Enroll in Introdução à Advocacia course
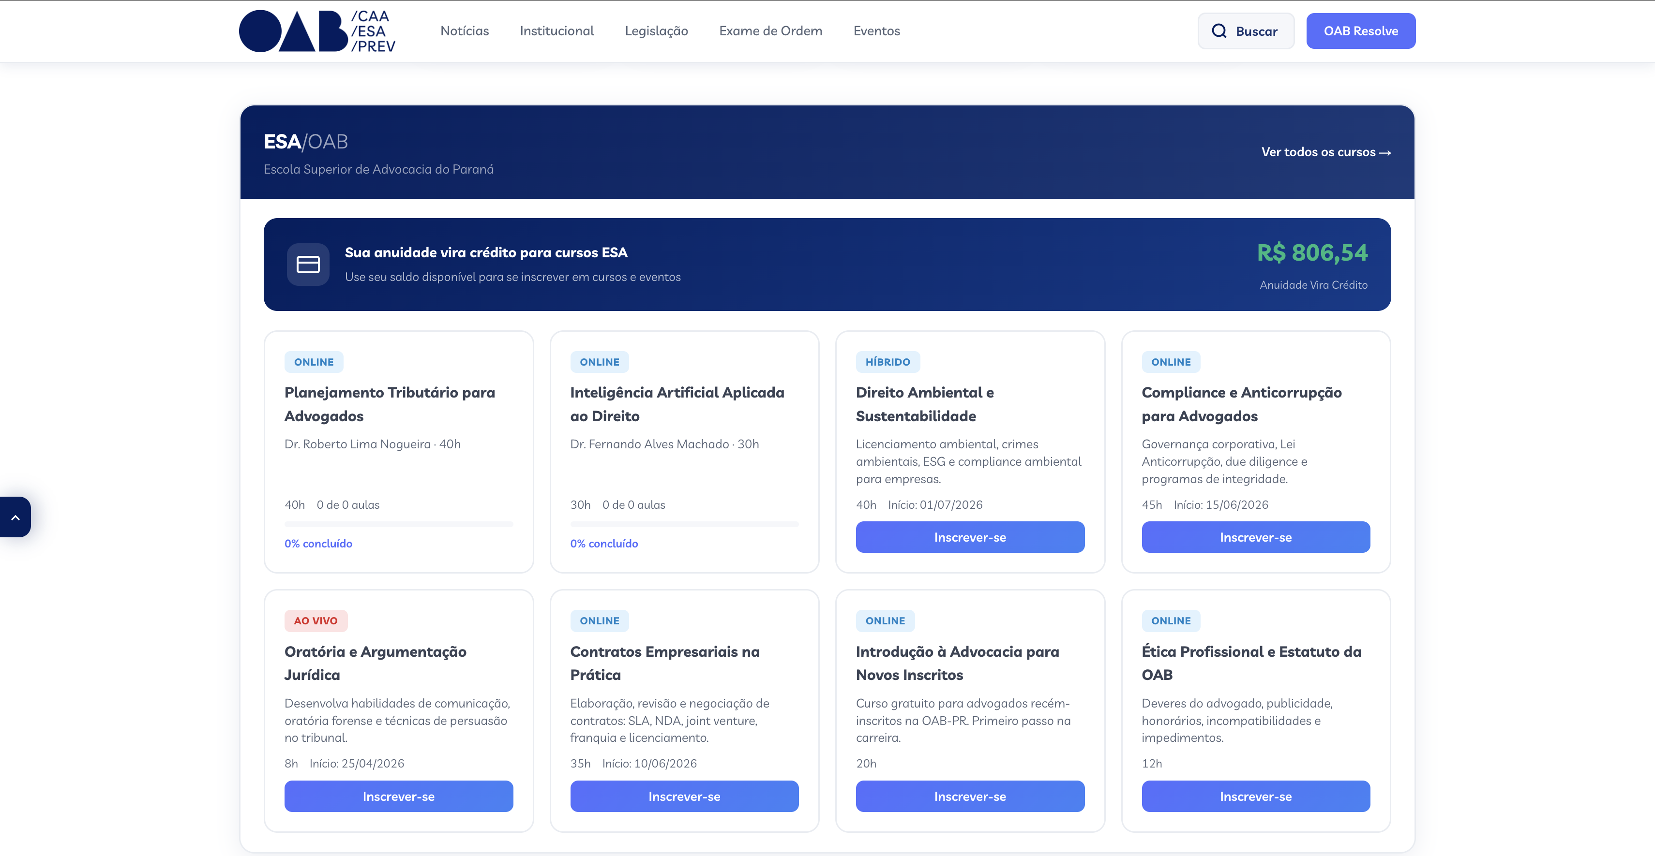The height and width of the screenshot is (856, 1655). click(x=969, y=797)
